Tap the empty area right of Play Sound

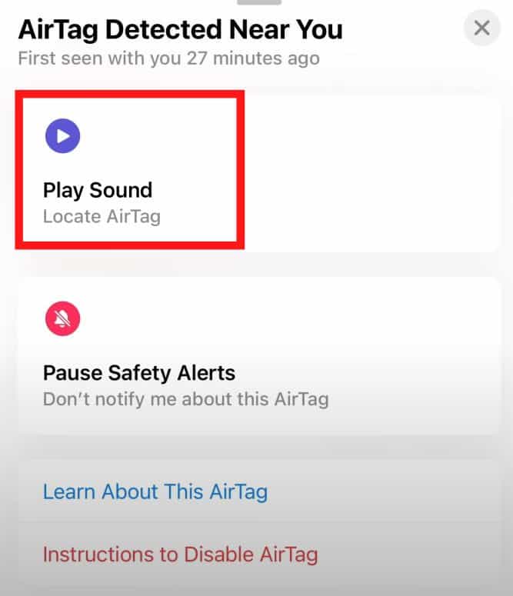coord(371,173)
